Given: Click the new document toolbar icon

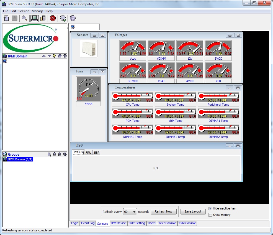Looking at the screenshot, I should point(6,18).
